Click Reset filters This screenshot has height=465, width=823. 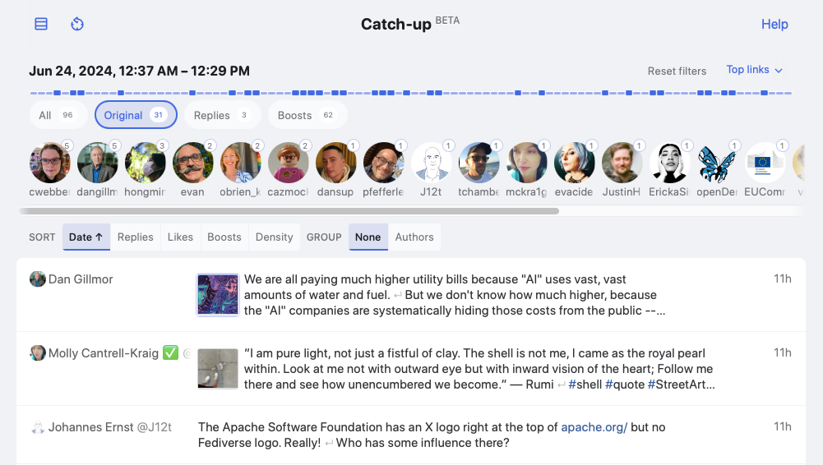coord(677,71)
